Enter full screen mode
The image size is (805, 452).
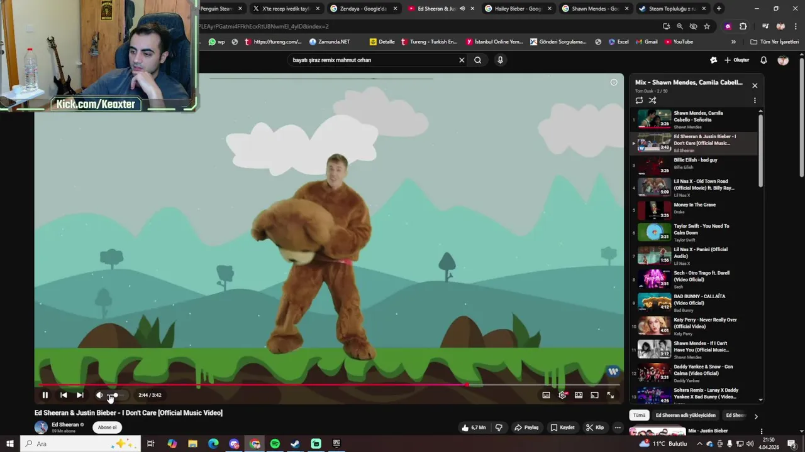pos(610,395)
